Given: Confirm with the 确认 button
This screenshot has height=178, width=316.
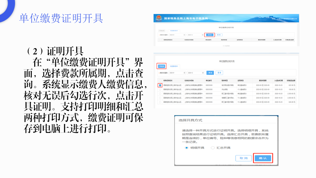Looking at the screenshot, I should (263, 158).
